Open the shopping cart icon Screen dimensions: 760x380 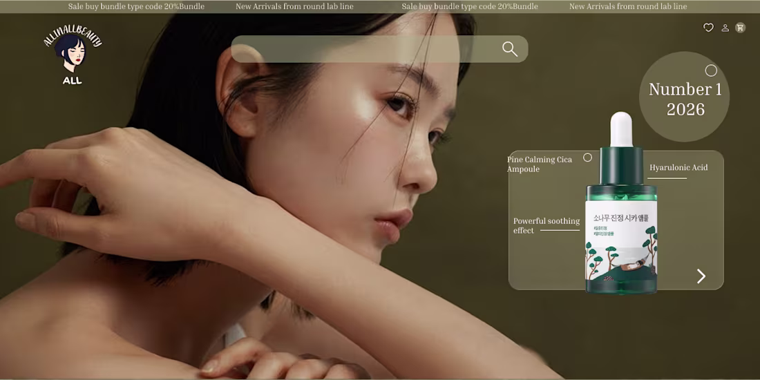(x=740, y=28)
